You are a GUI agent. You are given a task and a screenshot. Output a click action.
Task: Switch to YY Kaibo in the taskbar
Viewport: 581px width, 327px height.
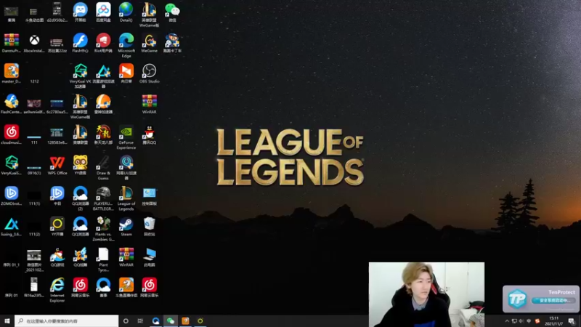pos(200,320)
